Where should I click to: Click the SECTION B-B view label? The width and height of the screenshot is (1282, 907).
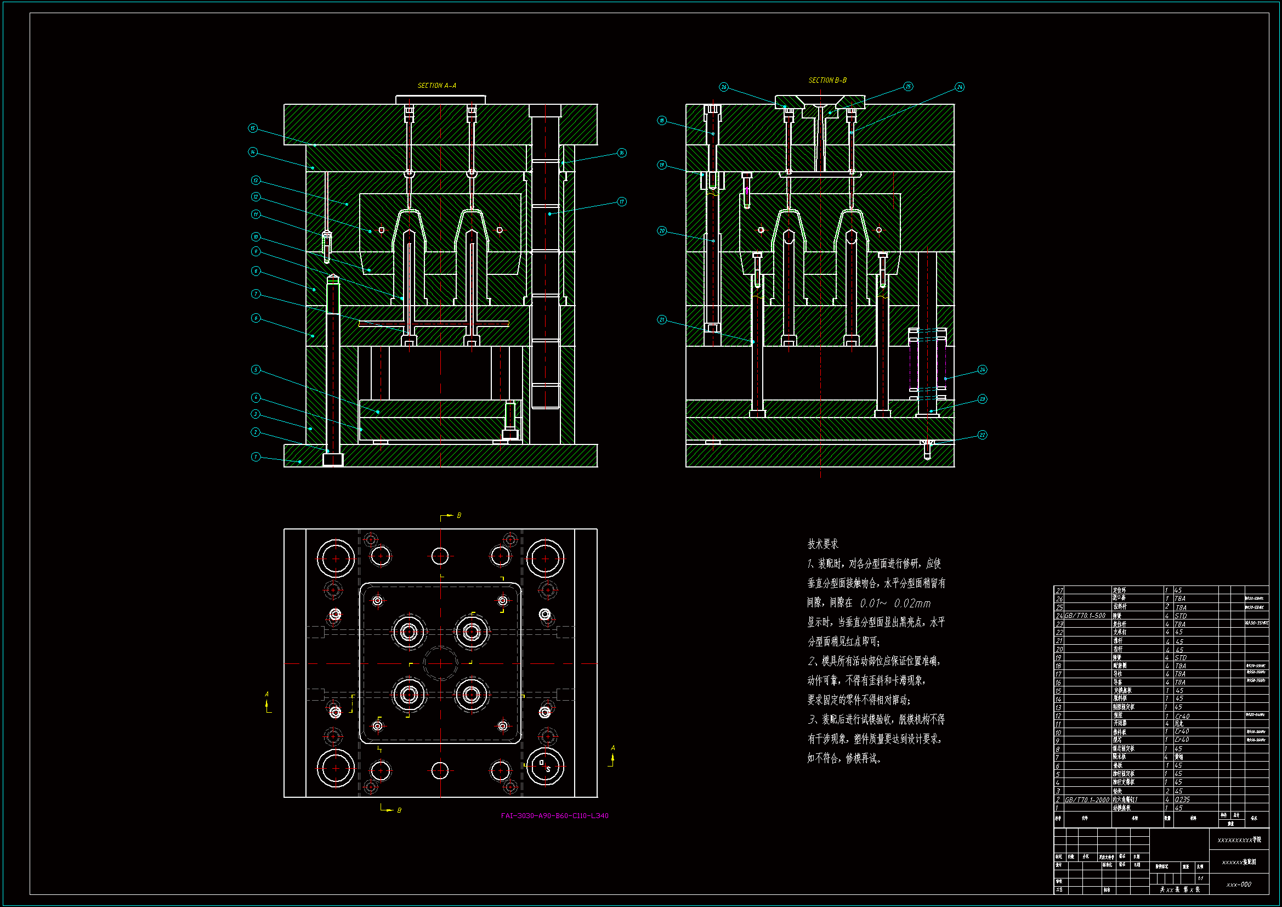click(x=827, y=81)
